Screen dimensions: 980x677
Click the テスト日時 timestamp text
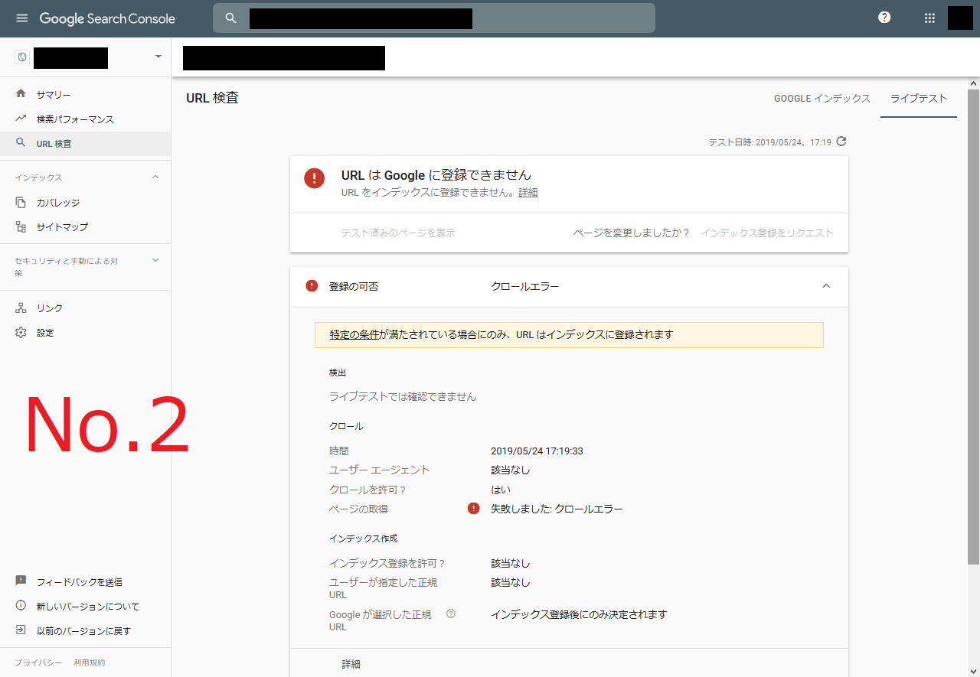(769, 142)
